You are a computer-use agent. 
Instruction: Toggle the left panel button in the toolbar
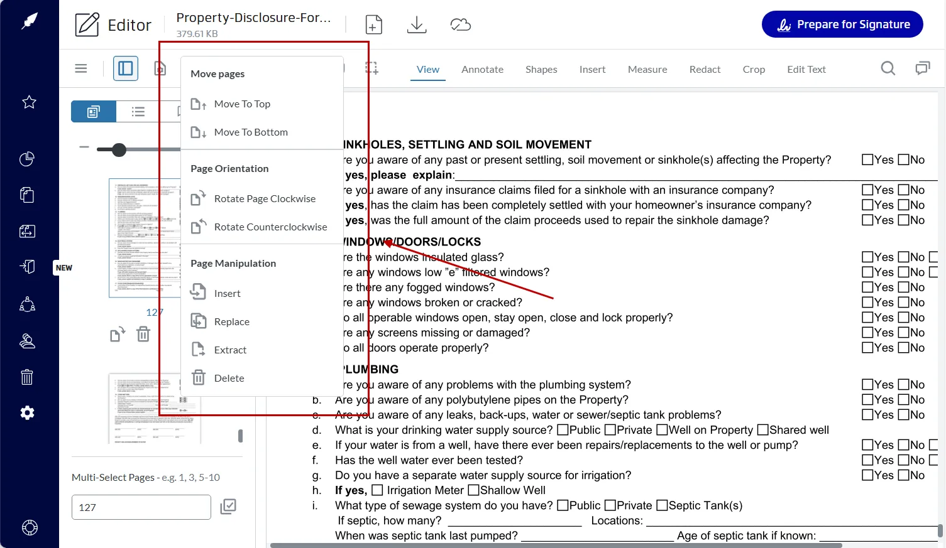tap(126, 68)
